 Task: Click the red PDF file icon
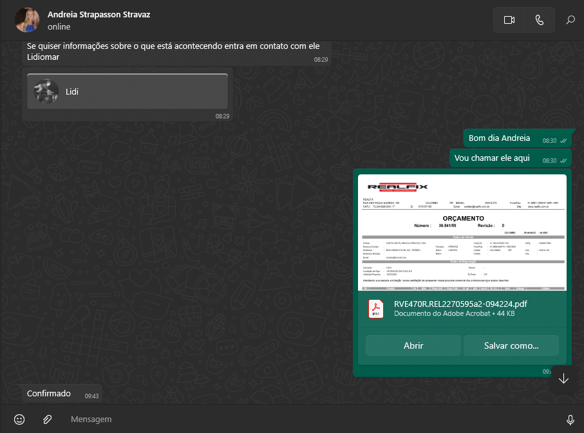click(x=376, y=309)
